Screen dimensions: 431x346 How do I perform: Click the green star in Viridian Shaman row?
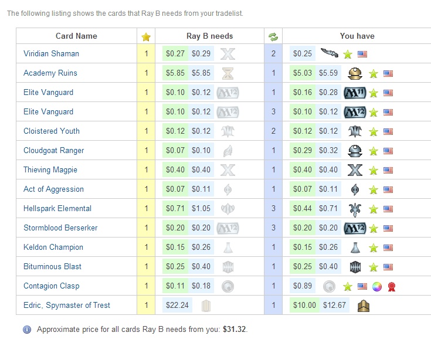(x=347, y=54)
